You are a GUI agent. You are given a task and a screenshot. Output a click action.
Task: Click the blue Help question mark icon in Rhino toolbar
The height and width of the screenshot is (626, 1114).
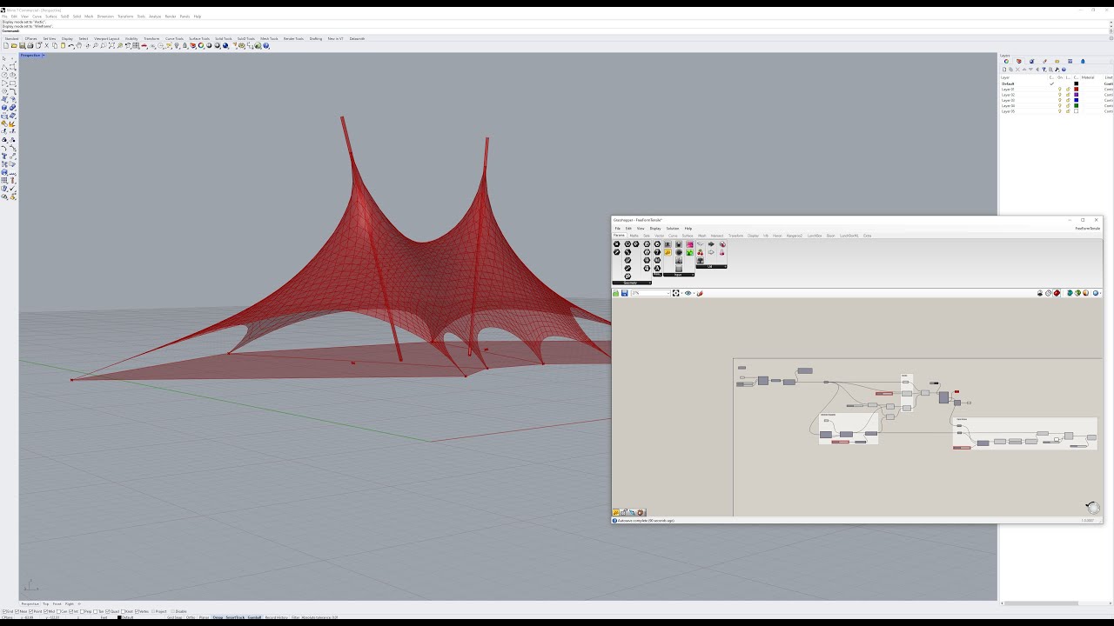pos(265,45)
